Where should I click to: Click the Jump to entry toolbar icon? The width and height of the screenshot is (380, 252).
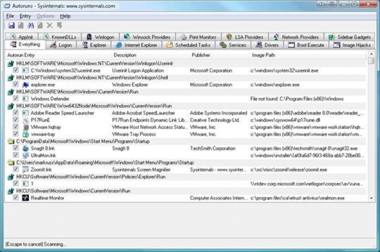(59, 25)
